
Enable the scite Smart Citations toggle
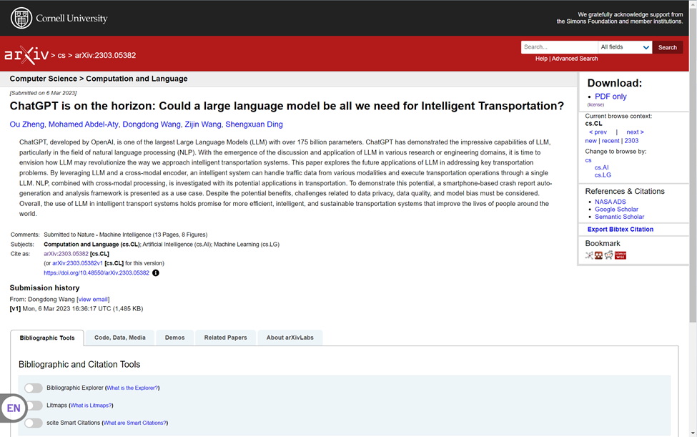pos(34,423)
